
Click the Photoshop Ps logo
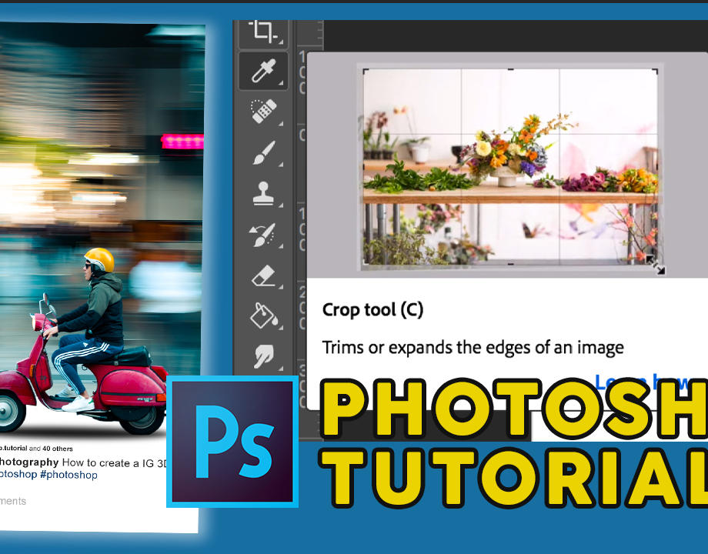point(232,442)
